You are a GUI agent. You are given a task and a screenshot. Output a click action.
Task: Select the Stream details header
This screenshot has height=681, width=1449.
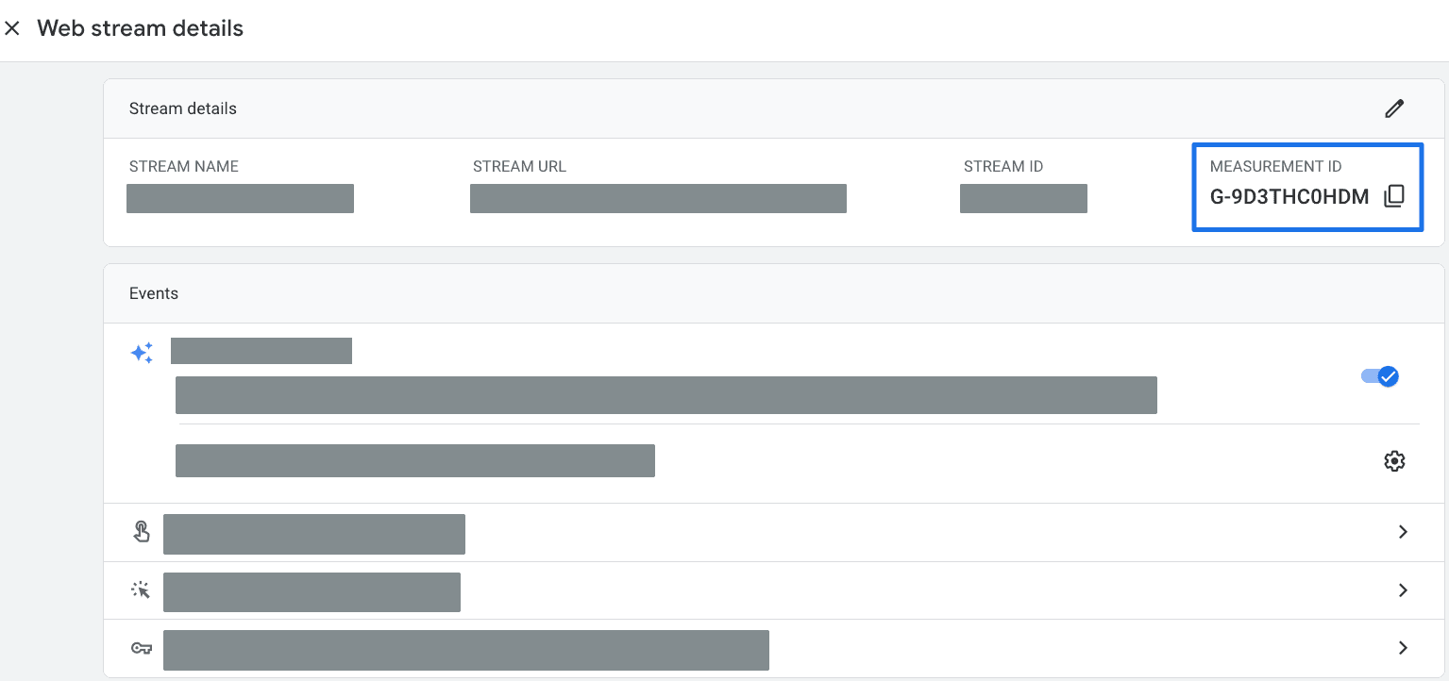182,108
